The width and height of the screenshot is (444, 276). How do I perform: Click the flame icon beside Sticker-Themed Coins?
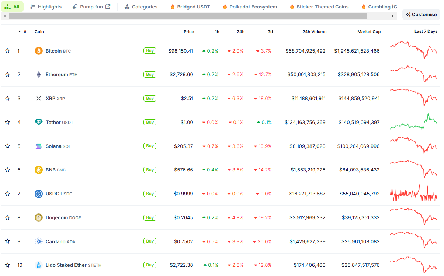(x=292, y=7)
